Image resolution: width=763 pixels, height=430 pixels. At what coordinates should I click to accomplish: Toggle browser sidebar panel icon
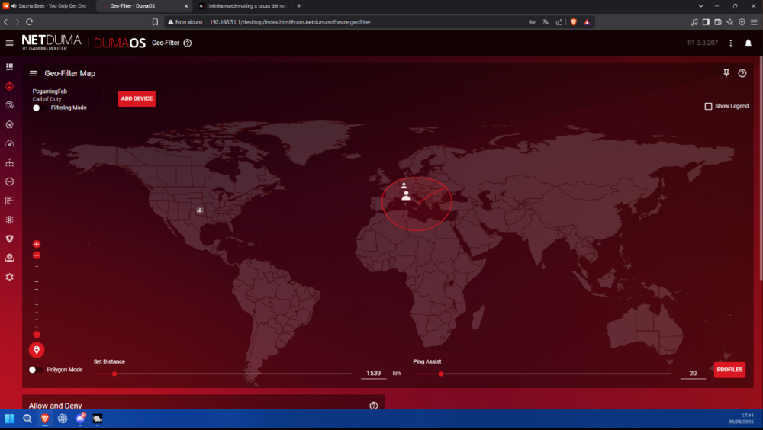[x=706, y=22]
